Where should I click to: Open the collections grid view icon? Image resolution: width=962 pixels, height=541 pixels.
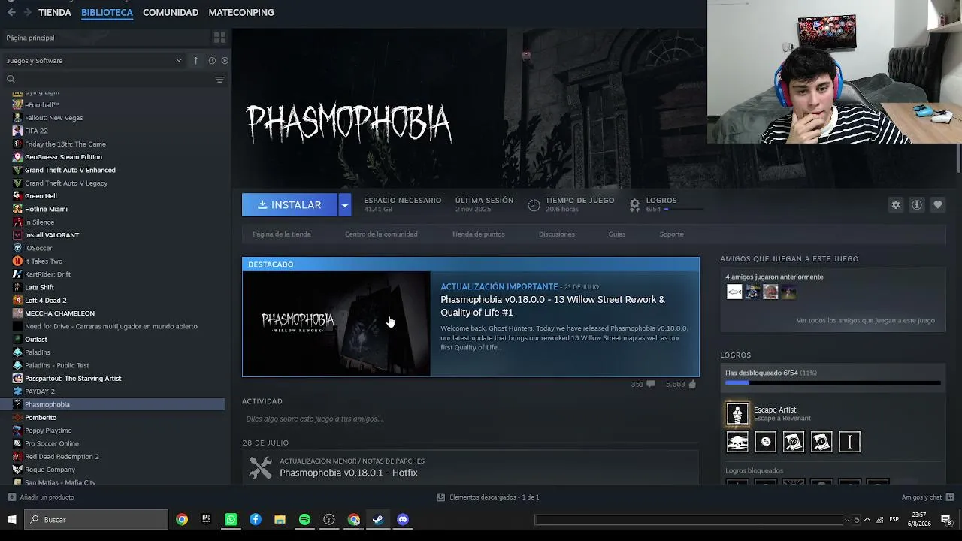(219, 38)
